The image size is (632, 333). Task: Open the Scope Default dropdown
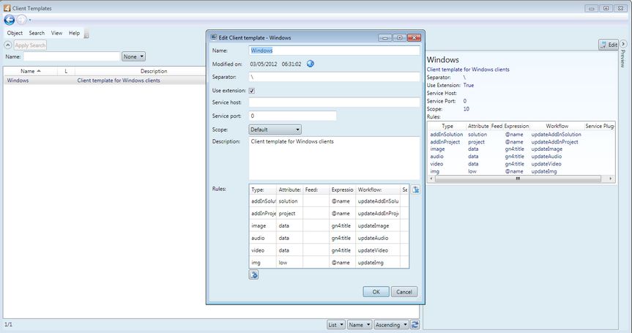coord(275,130)
